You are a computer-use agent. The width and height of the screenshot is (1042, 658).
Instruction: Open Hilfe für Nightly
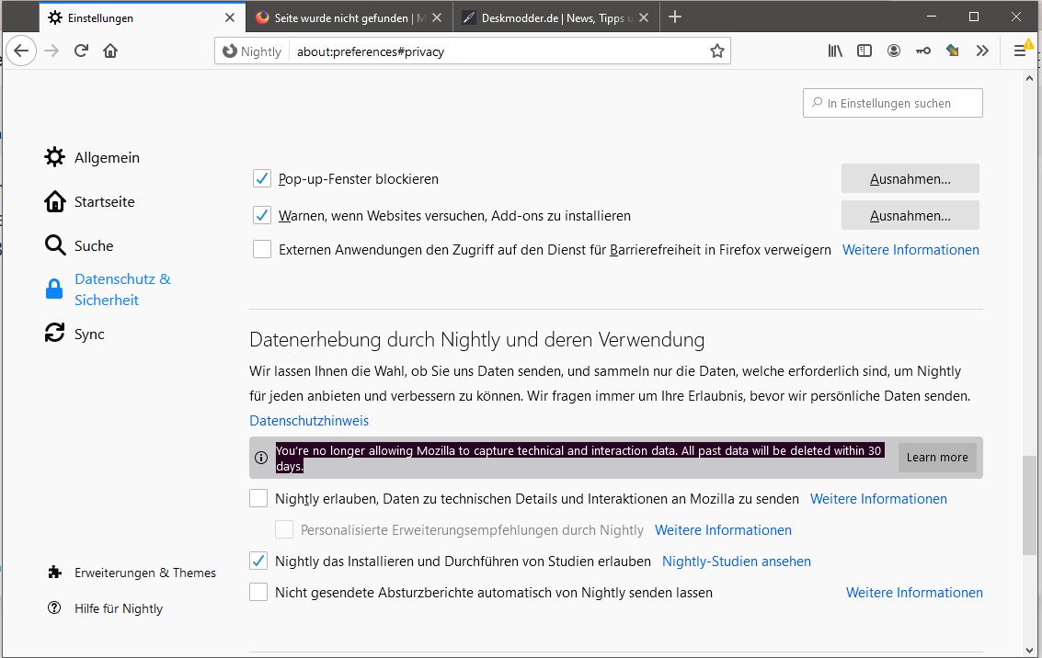tap(119, 608)
